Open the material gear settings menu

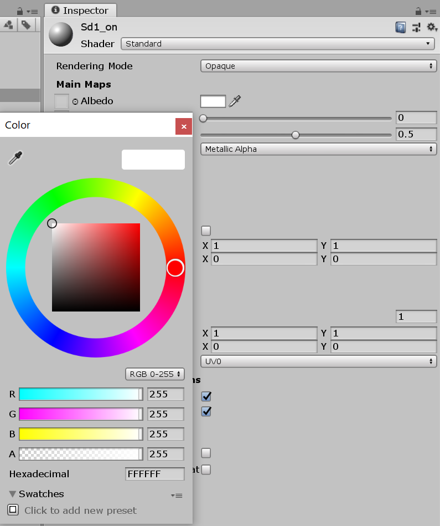432,27
